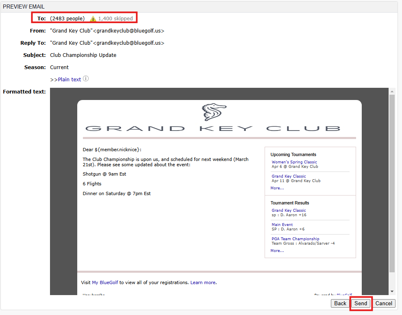The height and width of the screenshot is (315, 402).
Task: Click the Season value 'Current'
Action: 59,67
